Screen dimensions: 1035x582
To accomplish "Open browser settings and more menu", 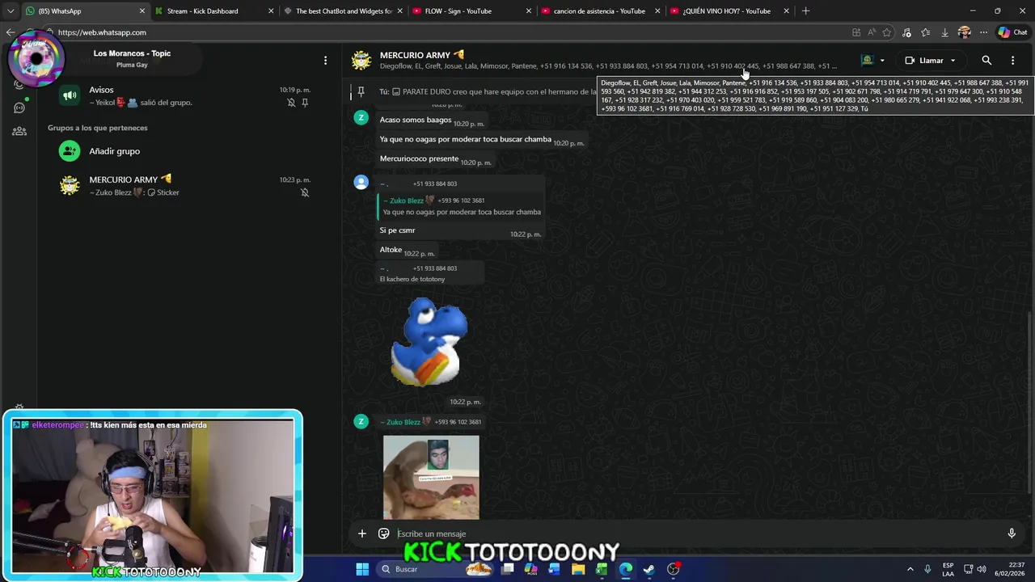I will 983,32.
